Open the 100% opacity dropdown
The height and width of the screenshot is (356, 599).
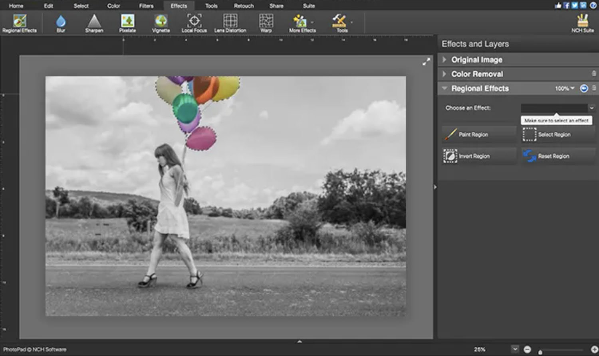click(x=565, y=89)
